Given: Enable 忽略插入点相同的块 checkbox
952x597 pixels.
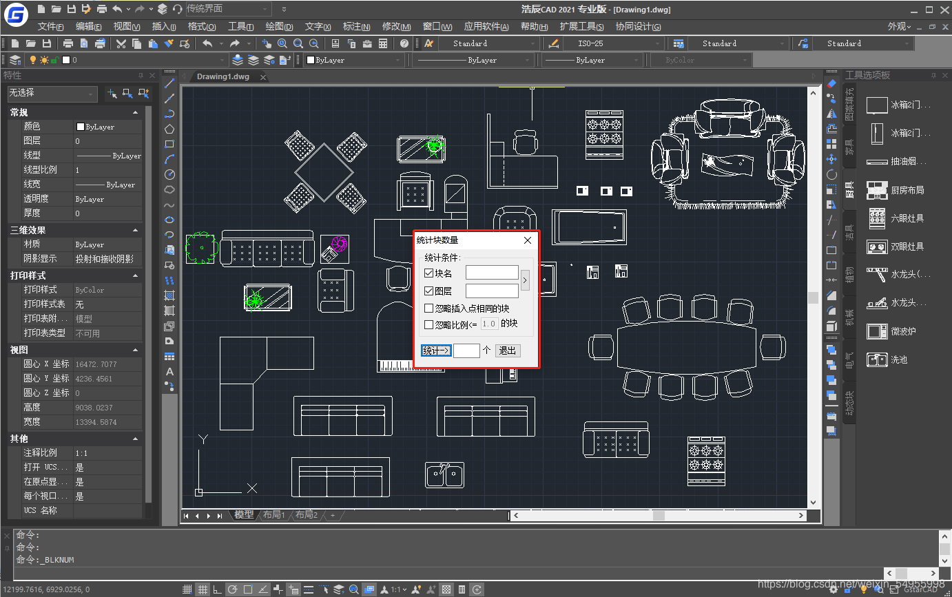Looking at the screenshot, I should [x=428, y=308].
